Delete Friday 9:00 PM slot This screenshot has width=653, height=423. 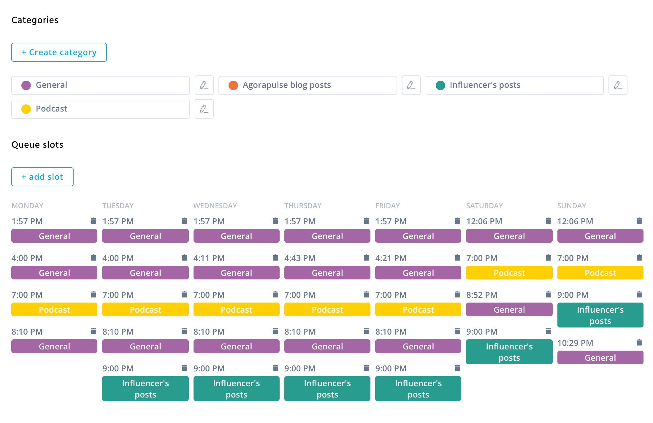pyautogui.click(x=457, y=368)
